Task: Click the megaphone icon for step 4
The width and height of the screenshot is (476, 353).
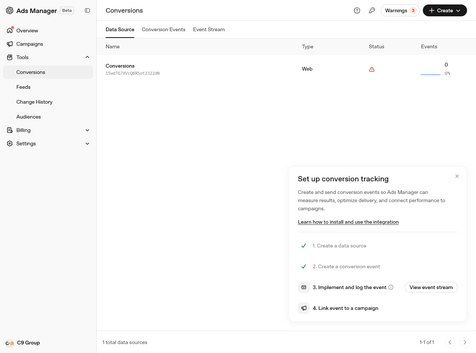Action: point(304,308)
